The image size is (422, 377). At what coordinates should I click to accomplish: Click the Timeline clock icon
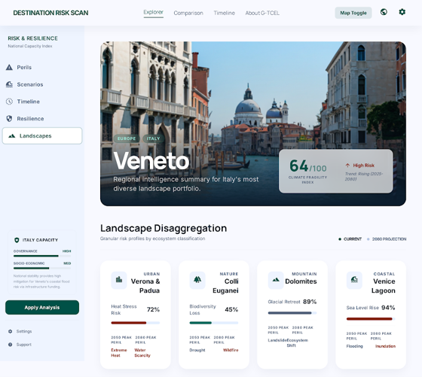(9, 102)
